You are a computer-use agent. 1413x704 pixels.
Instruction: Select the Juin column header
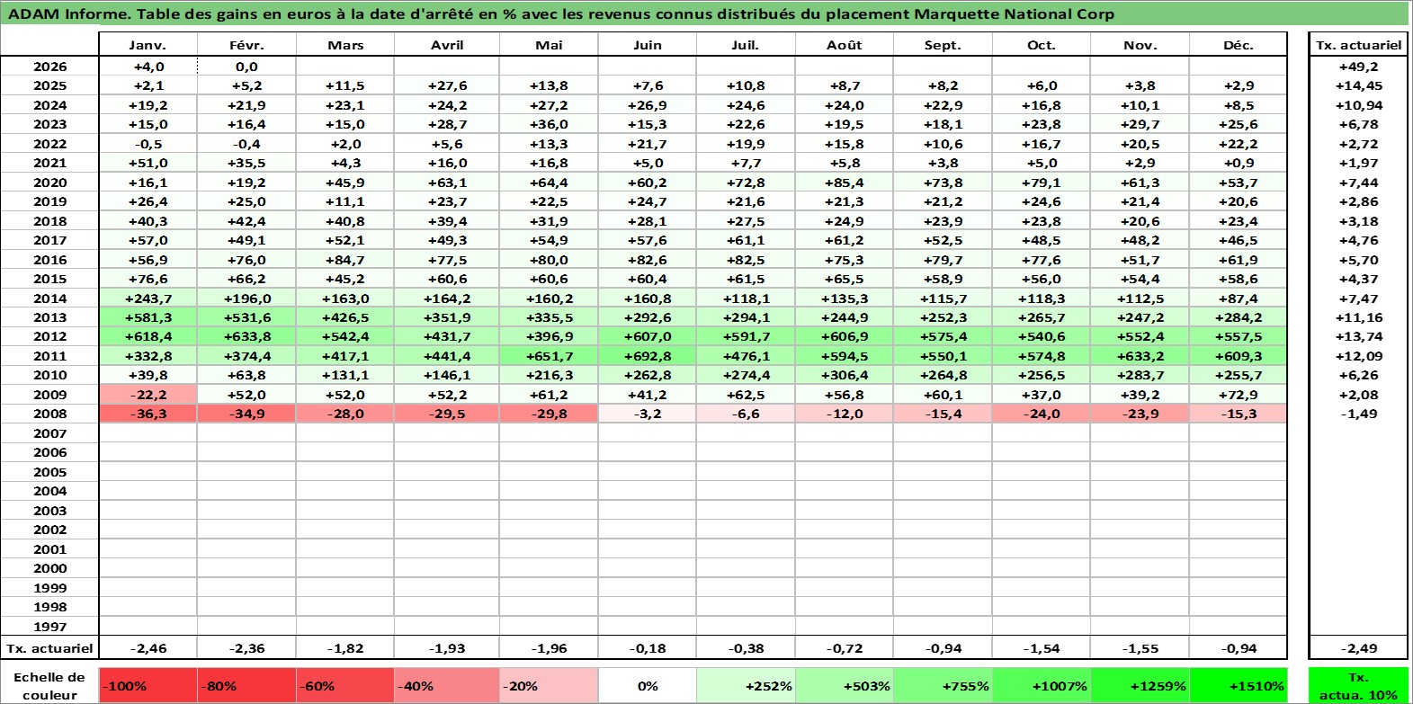648,45
